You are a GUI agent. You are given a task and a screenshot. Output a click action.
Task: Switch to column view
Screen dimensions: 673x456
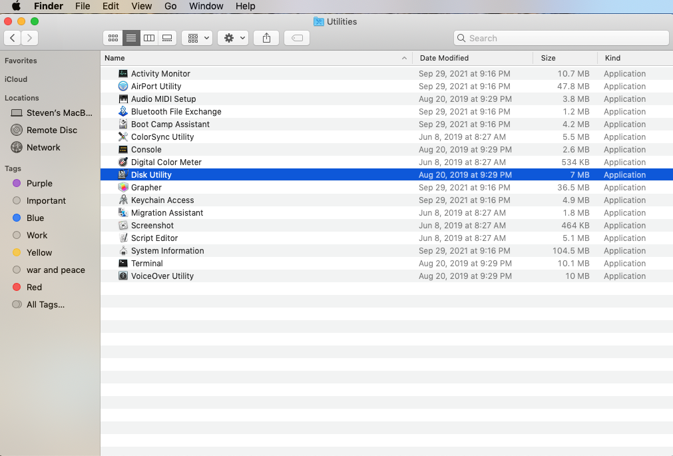tap(149, 38)
